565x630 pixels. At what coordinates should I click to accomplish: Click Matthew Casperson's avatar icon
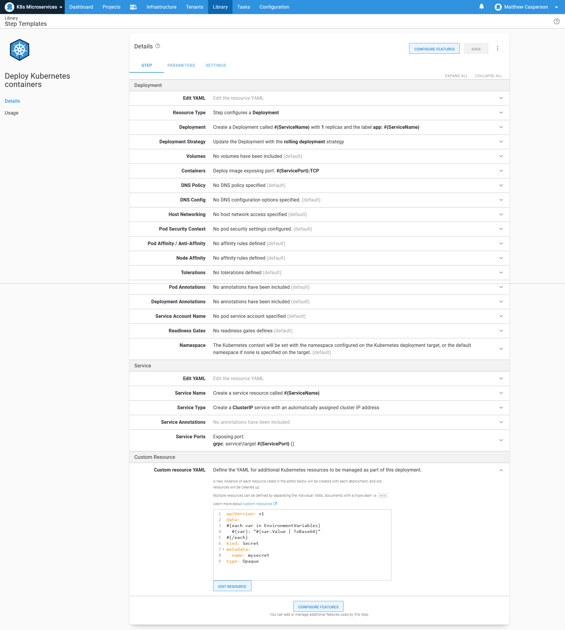click(498, 7)
